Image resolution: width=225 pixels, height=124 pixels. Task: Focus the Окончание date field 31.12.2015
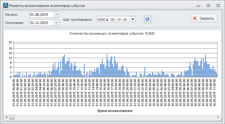tap(42, 23)
